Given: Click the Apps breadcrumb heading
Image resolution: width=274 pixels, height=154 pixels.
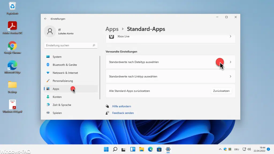Looking at the screenshot, I should 112,29.
